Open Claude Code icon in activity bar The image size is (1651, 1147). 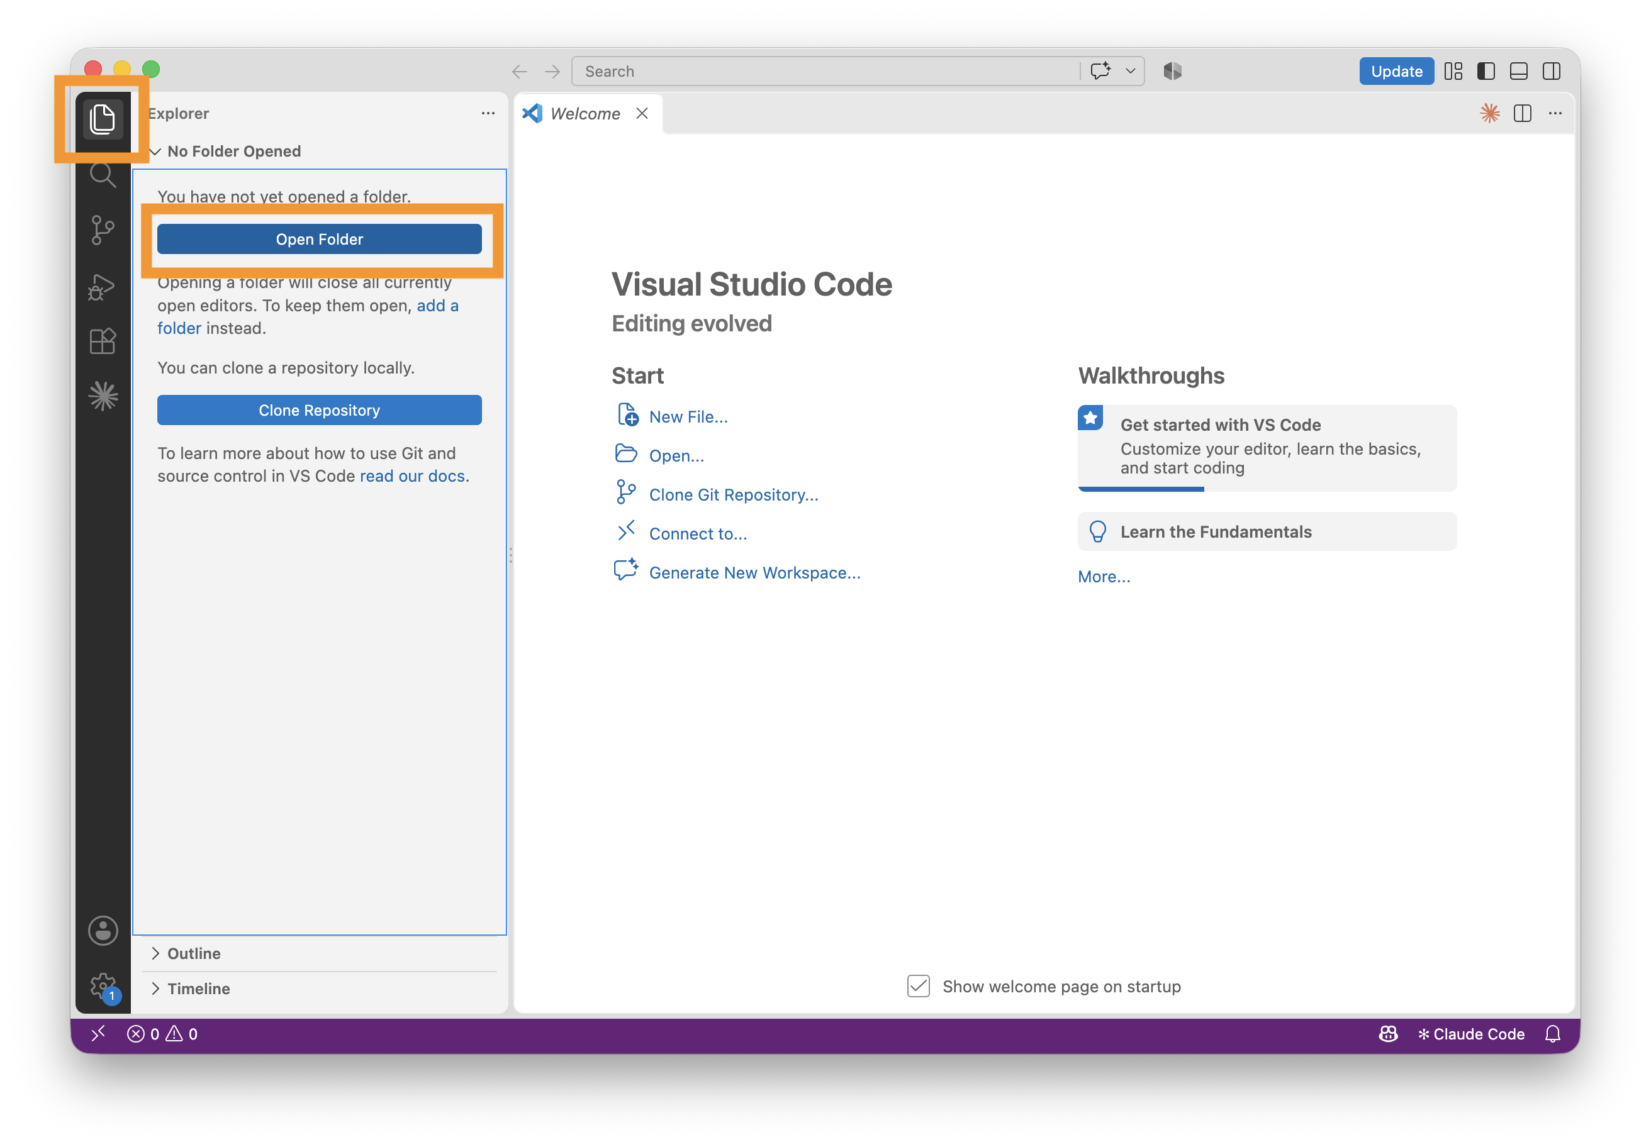pyautogui.click(x=103, y=396)
